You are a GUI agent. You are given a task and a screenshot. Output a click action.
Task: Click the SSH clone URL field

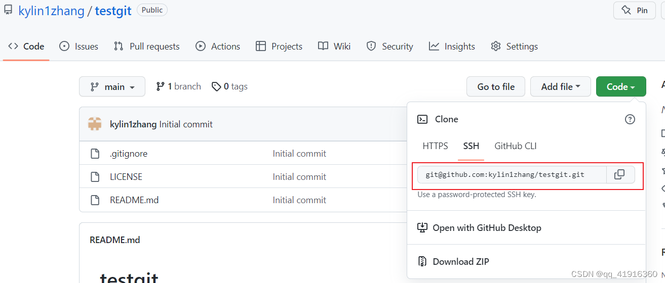click(x=512, y=175)
